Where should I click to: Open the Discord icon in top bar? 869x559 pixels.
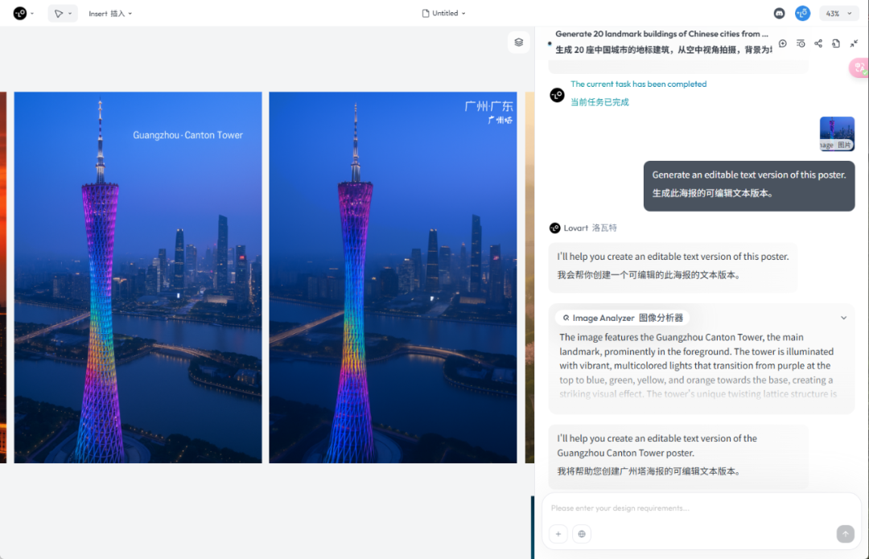(779, 14)
